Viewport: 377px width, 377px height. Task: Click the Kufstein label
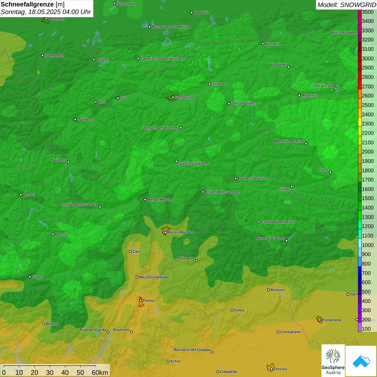point(273,44)
